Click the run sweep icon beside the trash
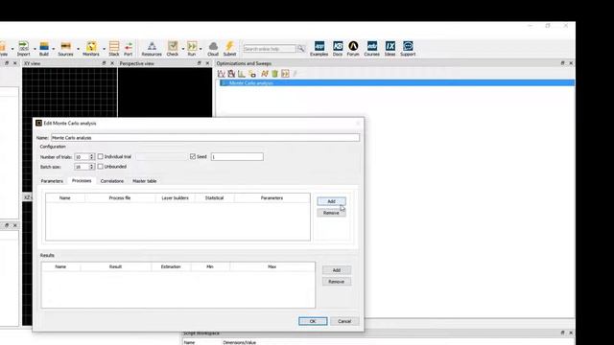Screen dimensions: 614x345 285,74
